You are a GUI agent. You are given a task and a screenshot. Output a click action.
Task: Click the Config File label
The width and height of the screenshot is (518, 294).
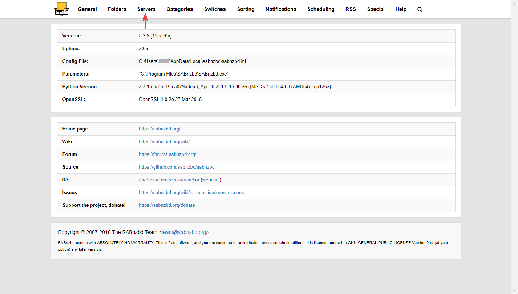point(75,61)
